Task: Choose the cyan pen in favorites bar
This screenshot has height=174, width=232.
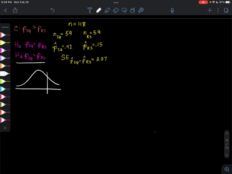Action: 5,89
